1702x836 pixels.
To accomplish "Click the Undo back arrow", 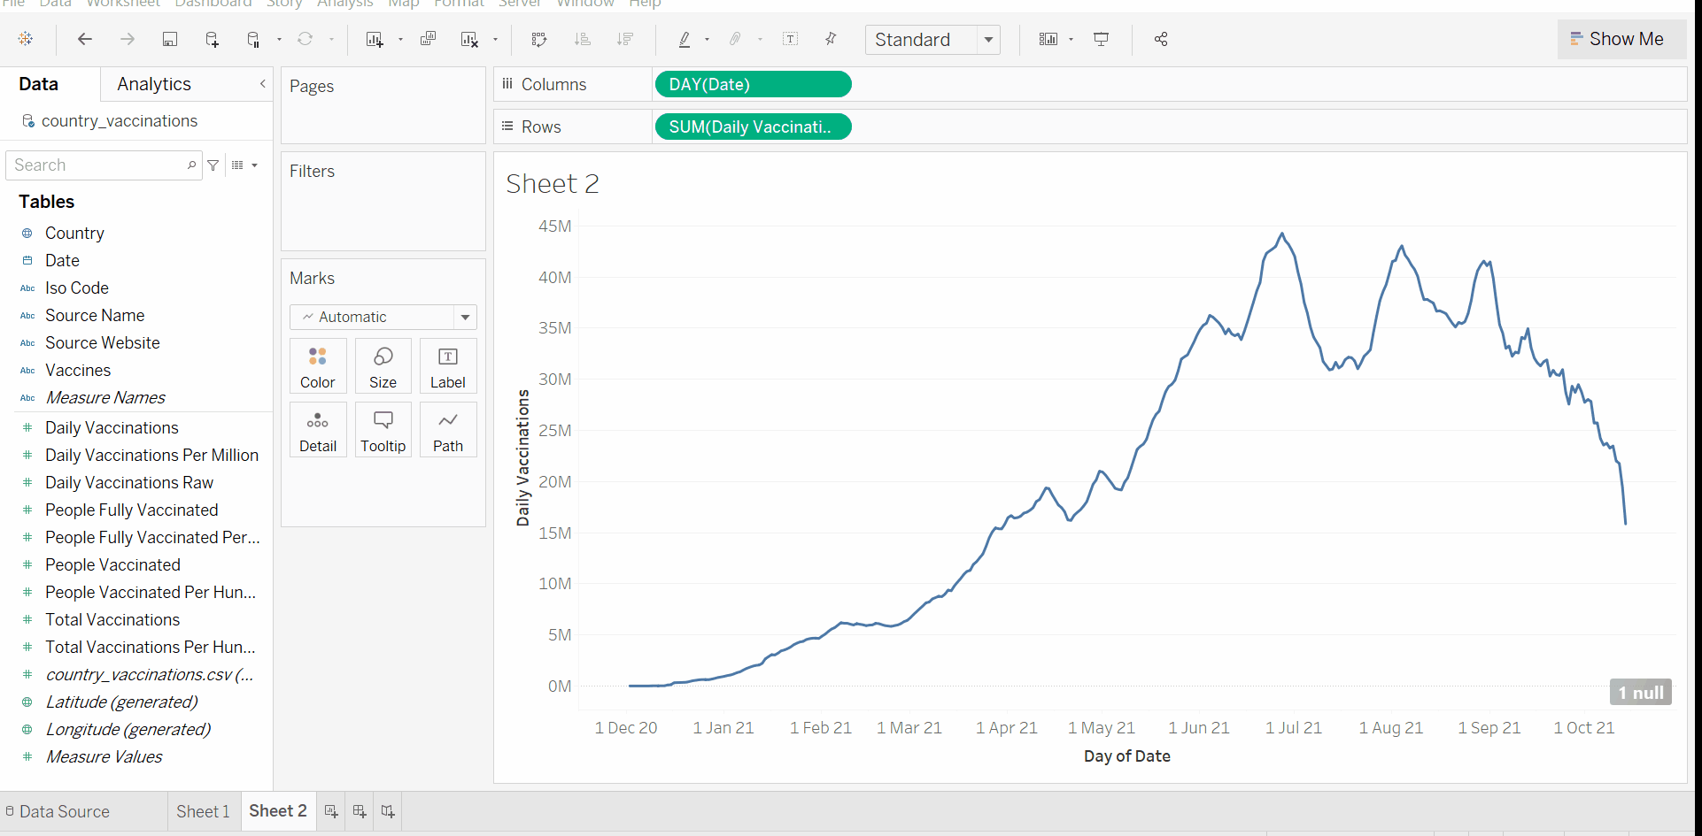I will click(x=85, y=39).
